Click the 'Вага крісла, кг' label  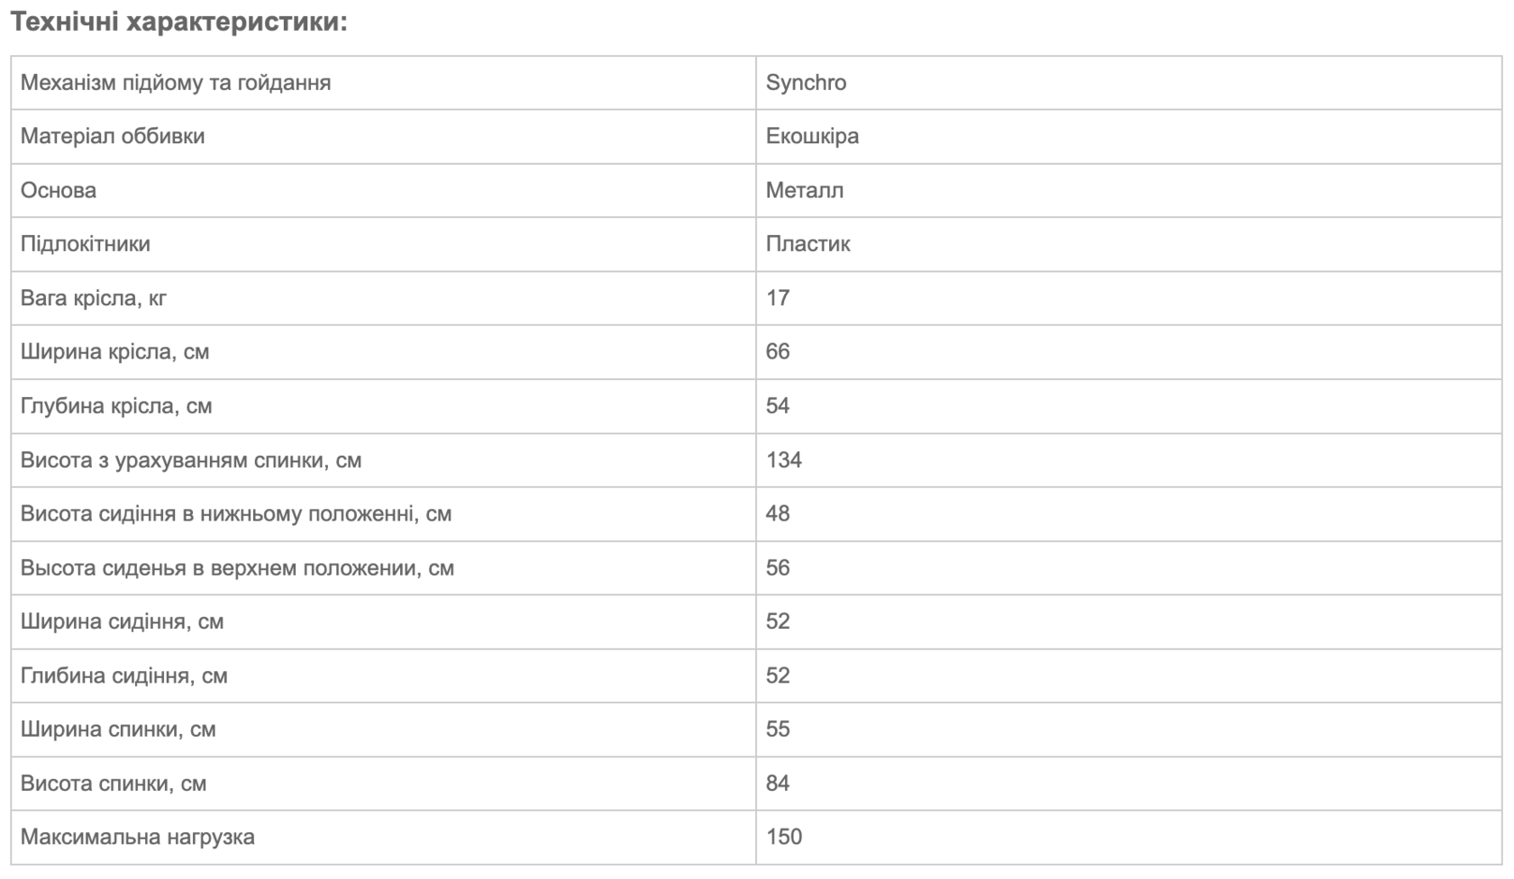94,298
